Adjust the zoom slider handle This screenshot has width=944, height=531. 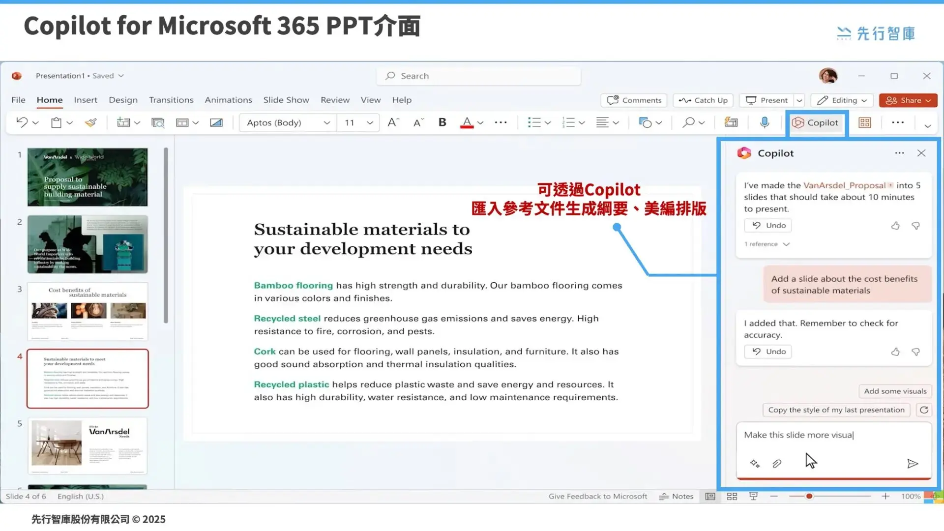809,497
